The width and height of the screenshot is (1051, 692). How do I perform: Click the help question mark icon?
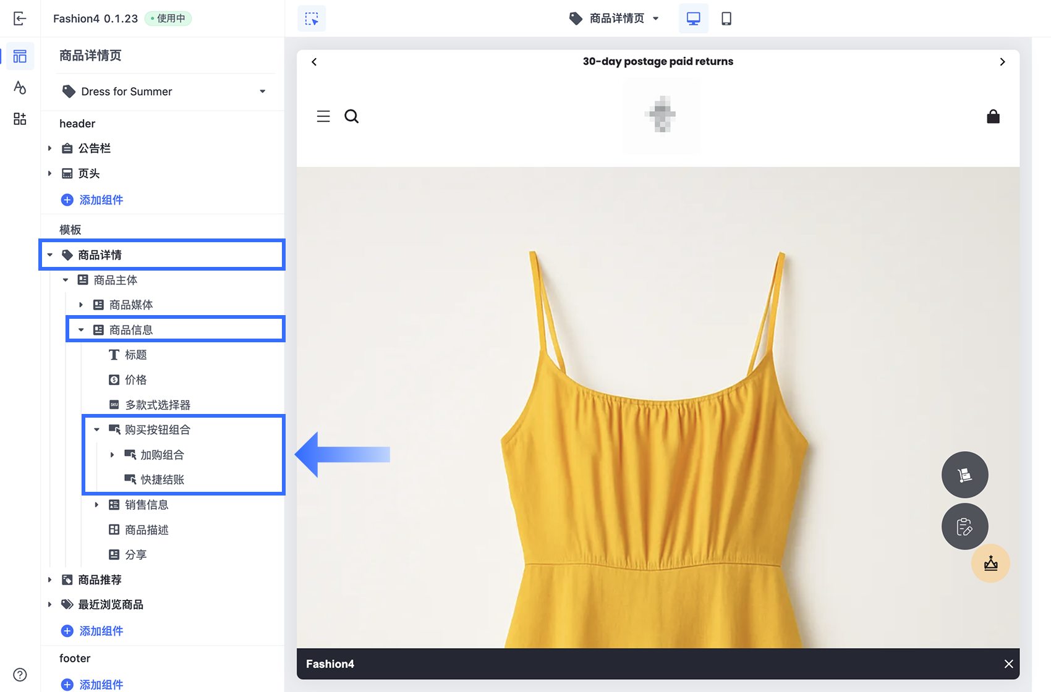coord(20,674)
